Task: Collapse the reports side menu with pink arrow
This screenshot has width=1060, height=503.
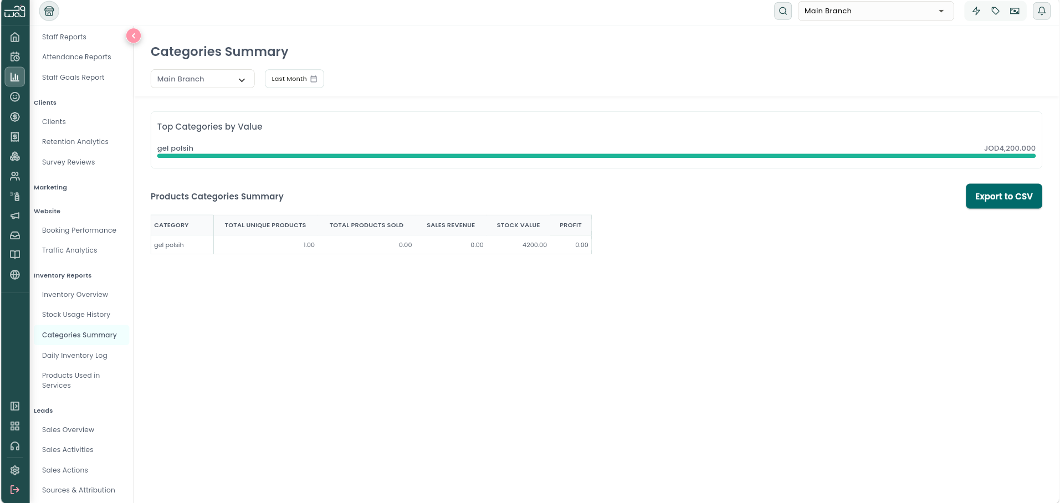Action: [x=134, y=36]
